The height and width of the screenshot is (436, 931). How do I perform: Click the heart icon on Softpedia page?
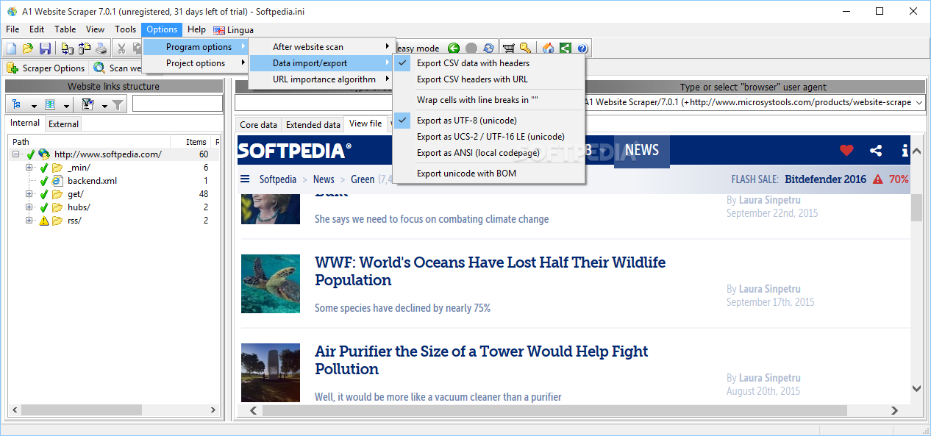(846, 150)
